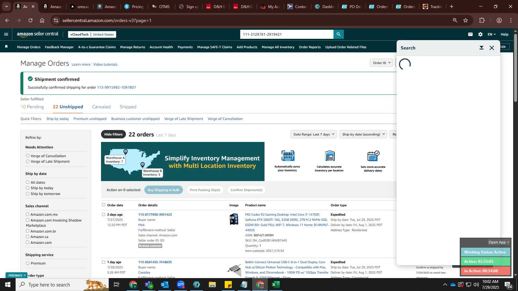The width and height of the screenshot is (518, 291).
Task: Open the Seller Central mail messages icon
Action: click(x=470, y=34)
